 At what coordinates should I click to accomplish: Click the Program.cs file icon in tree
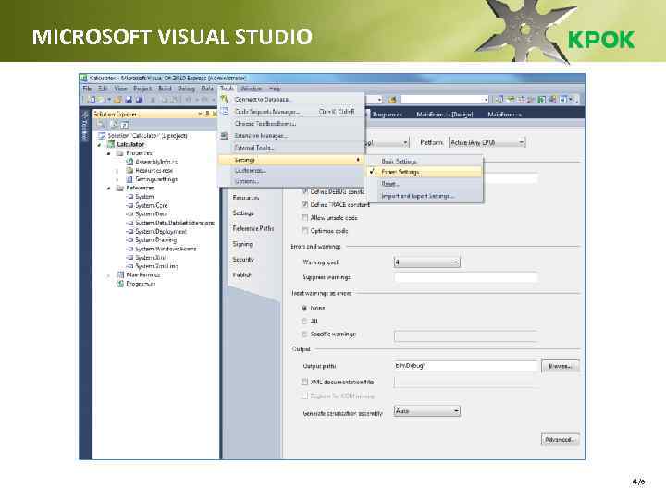coord(120,284)
